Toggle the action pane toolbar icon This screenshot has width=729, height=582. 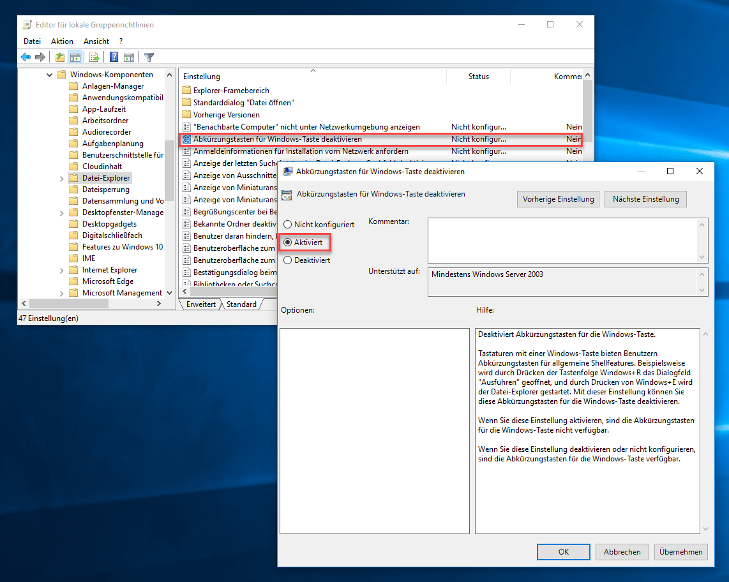[x=128, y=57]
